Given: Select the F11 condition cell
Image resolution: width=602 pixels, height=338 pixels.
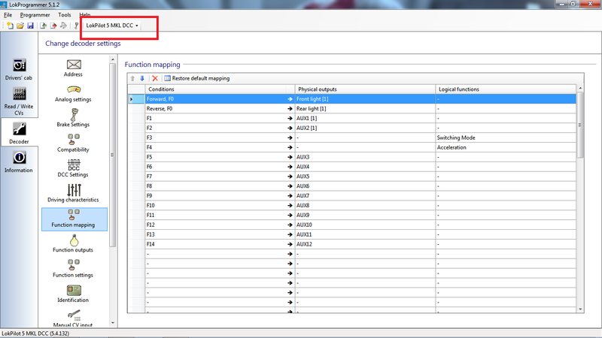Looking at the screenshot, I should pos(220,215).
